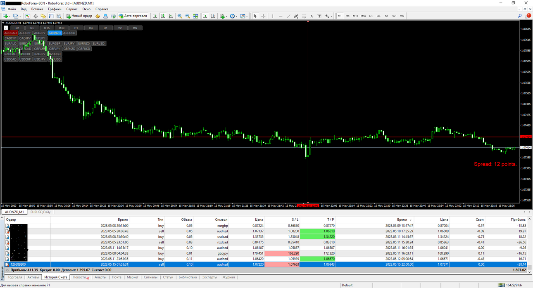This screenshot has height=288, width=533.
Task: Switch chart to candlesticks icon
Action: pos(163,16)
